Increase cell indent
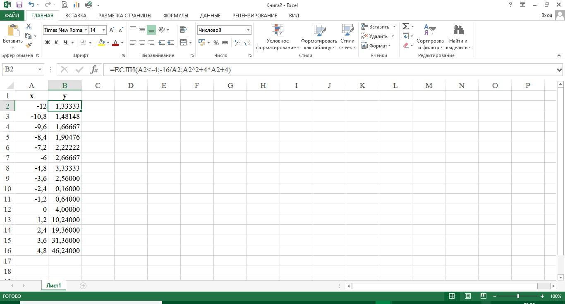This screenshot has height=304, width=565. click(x=171, y=43)
